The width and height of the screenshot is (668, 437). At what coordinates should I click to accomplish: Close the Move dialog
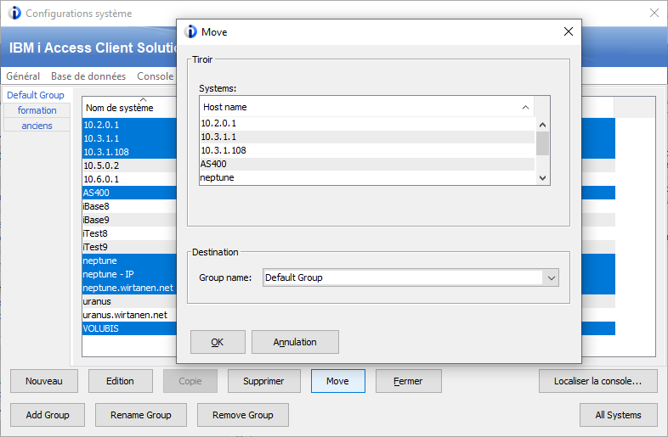click(x=569, y=31)
